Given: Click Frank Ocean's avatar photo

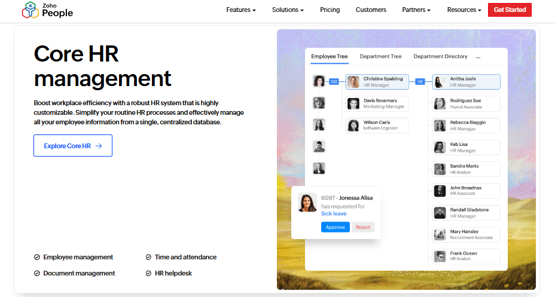Looking at the screenshot, I should click(440, 256).
